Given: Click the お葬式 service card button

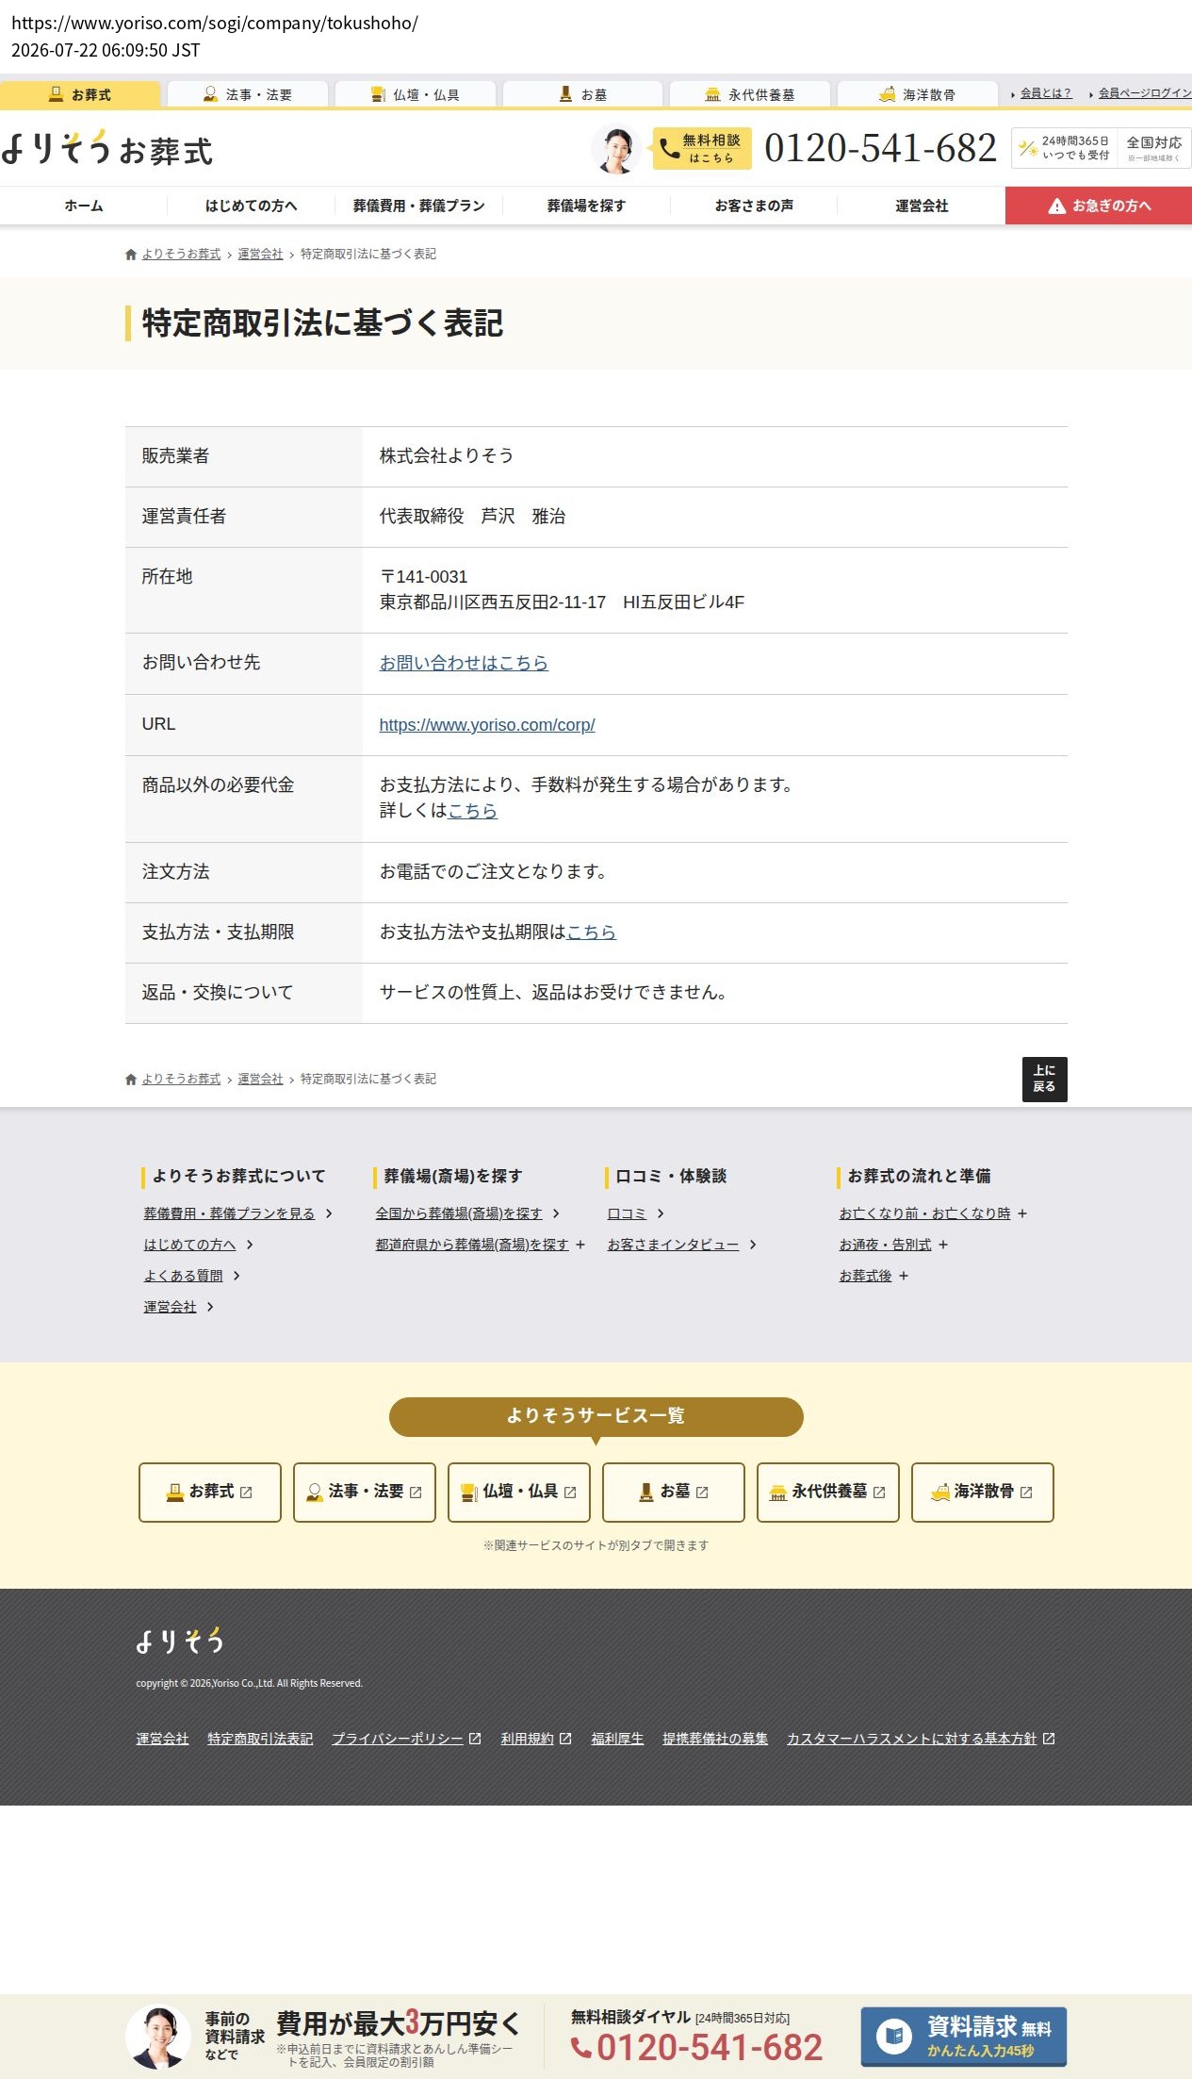Looking at the screenshot, I should 210,1492.
